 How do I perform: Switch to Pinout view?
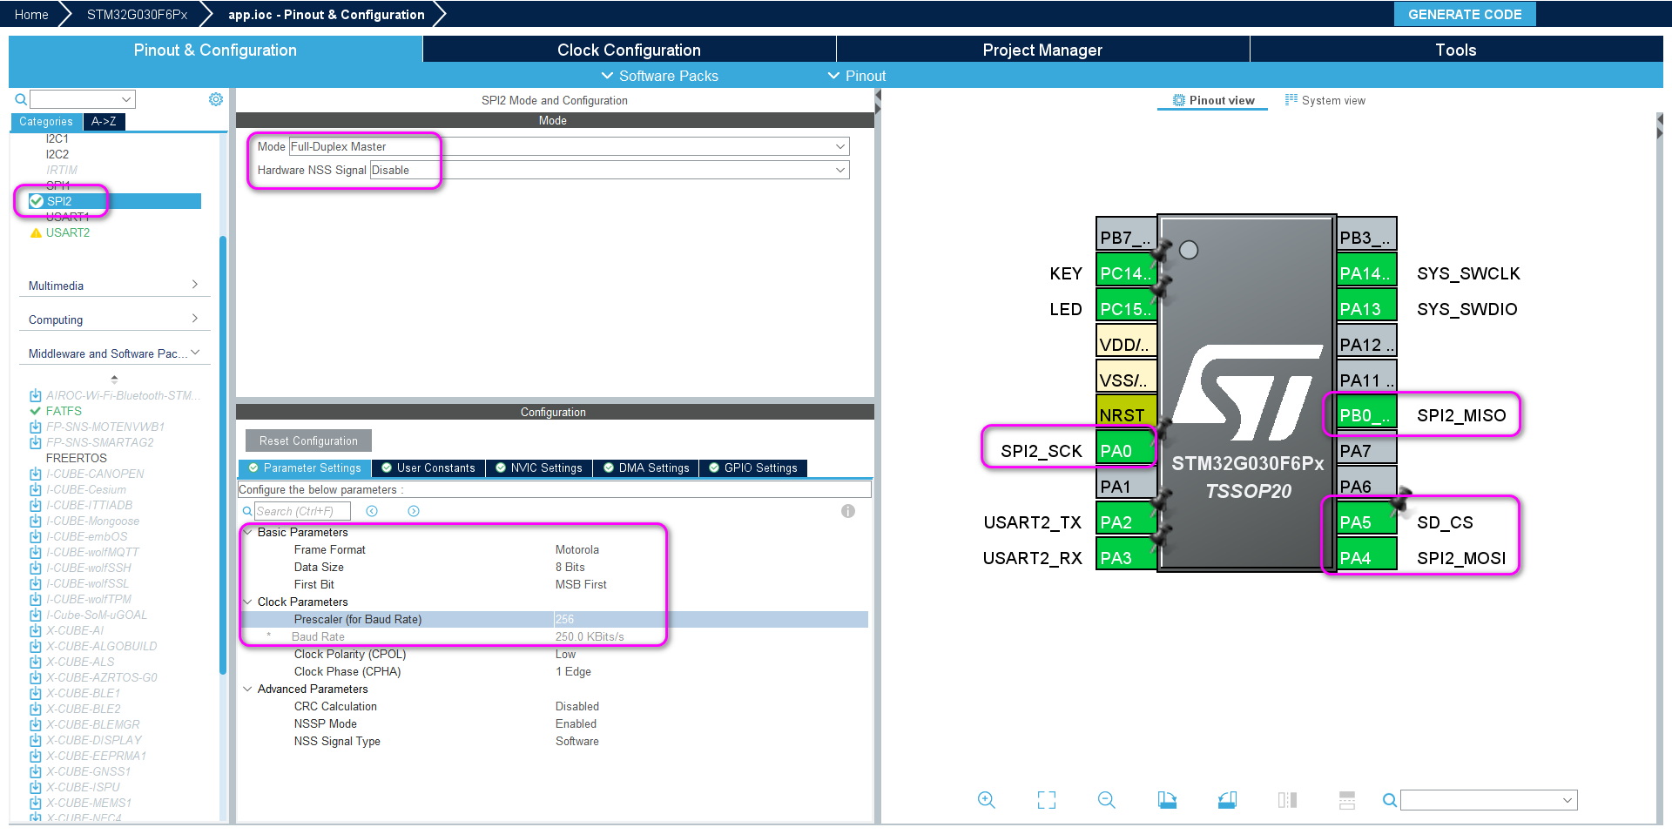[x=1213, y=100]
